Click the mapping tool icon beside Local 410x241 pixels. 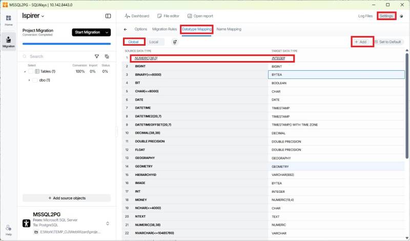(175, 42)
